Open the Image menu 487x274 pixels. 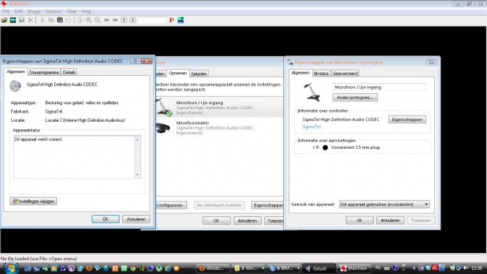tap(34, 11)
